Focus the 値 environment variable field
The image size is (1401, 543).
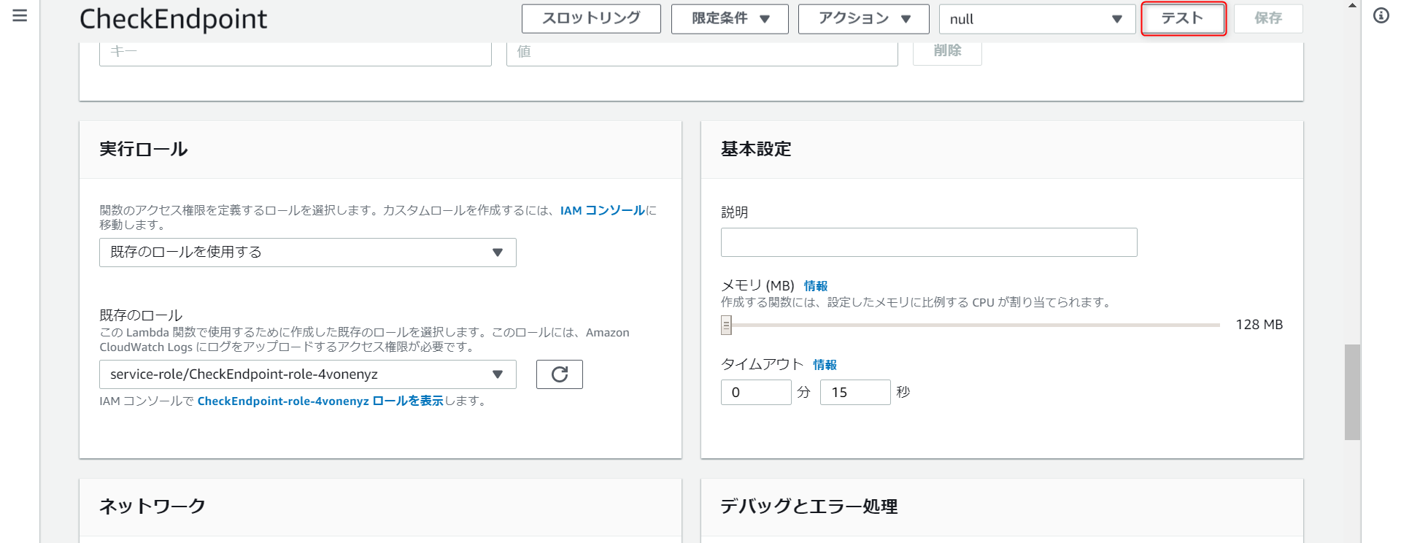tap(702, 53)
